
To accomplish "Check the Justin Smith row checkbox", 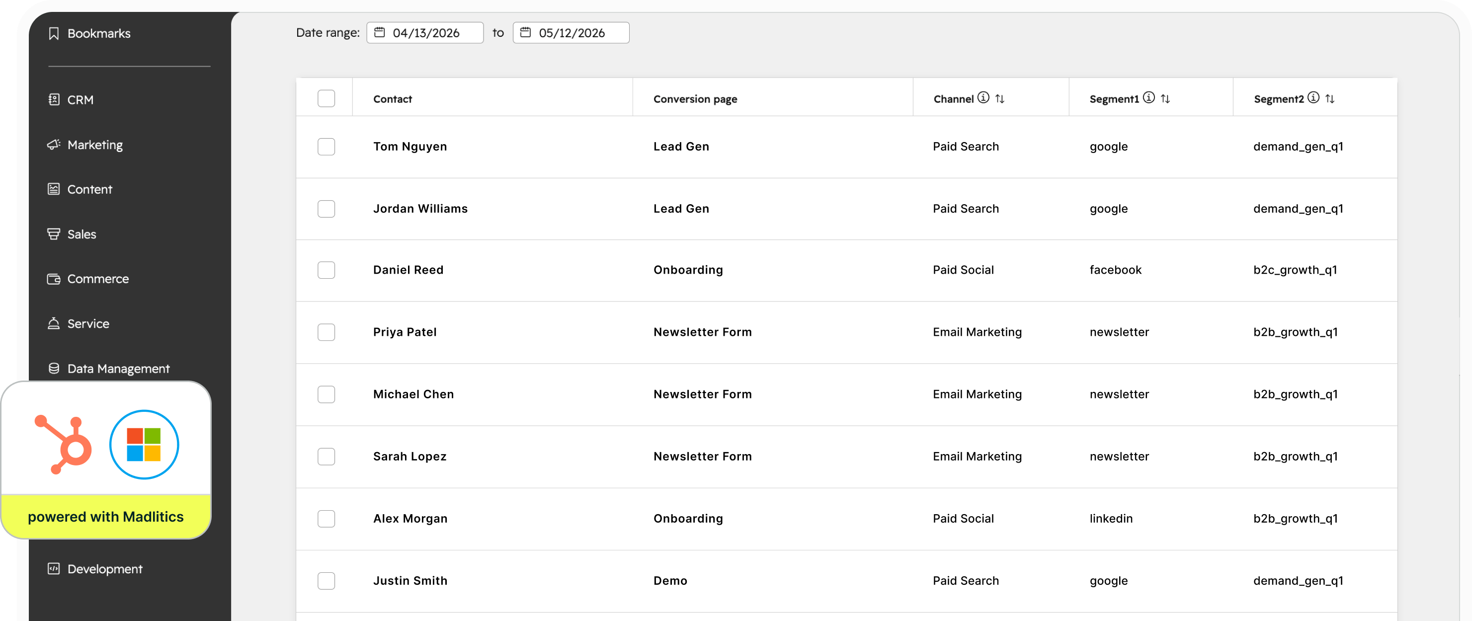I will [327, 580].
